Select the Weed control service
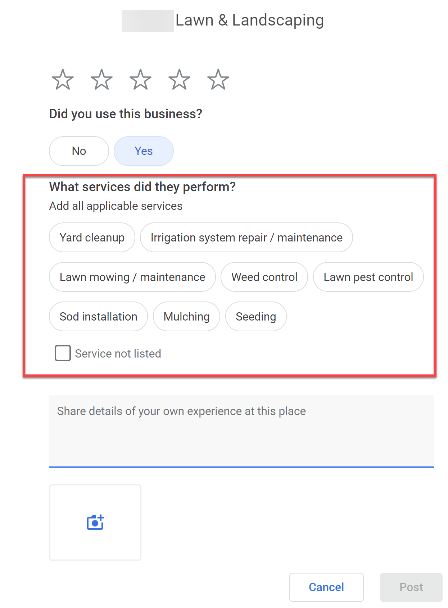This screenshot has height=608, width=448. [x=264, y=277]
